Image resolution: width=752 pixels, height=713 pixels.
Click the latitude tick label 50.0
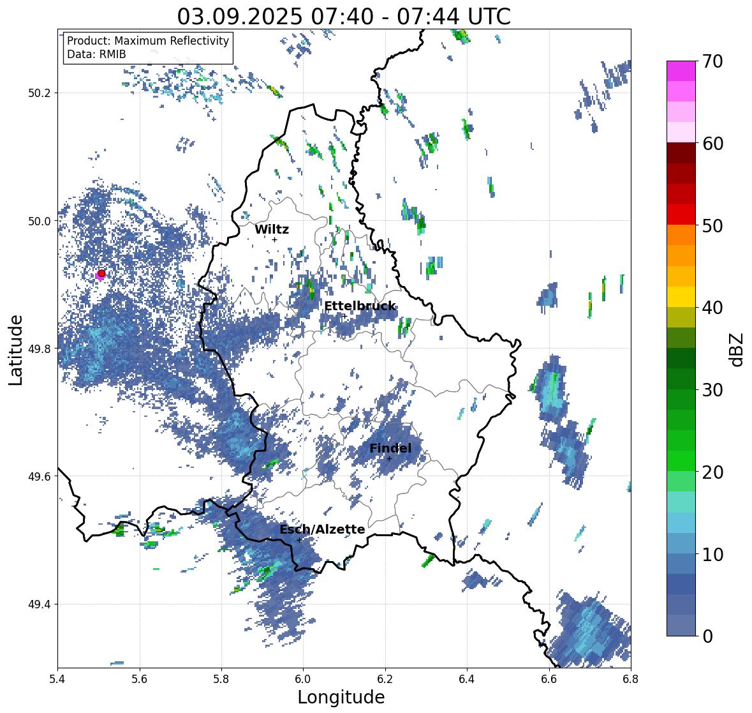[39, 221]
